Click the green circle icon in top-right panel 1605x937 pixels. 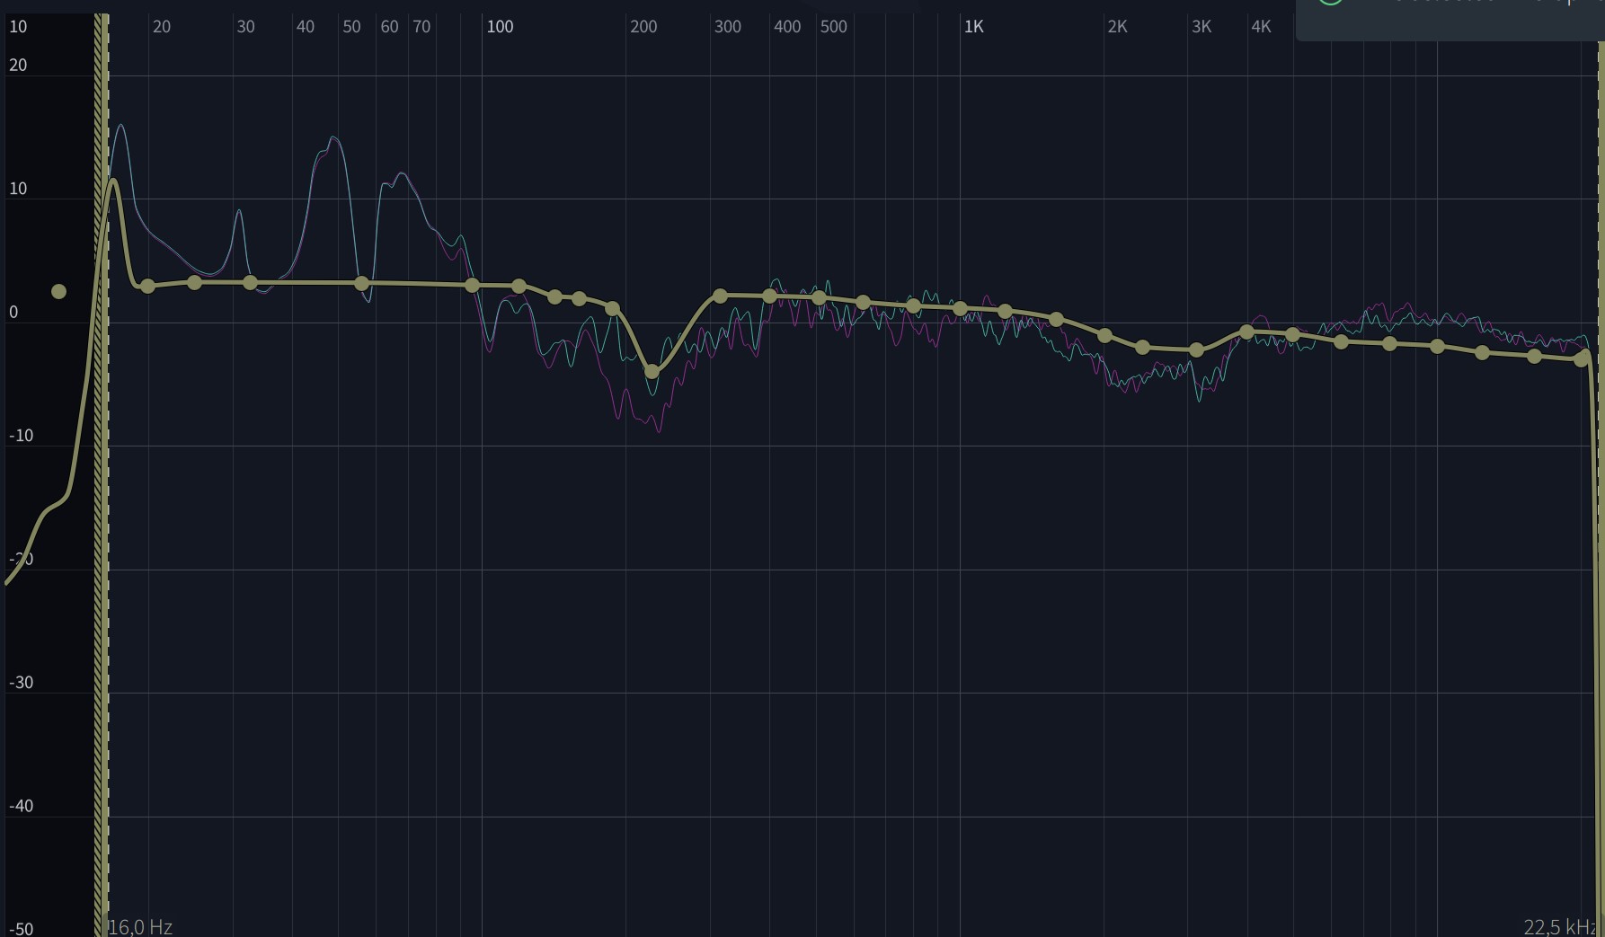pos(1330,3)
